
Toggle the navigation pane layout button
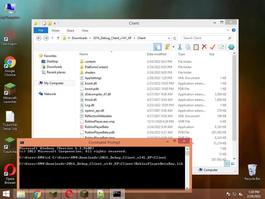(x=158, y=47)
